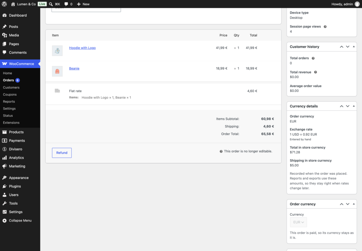Click the Collapse Menu arrow icon
Screen dimensions: 362x251
point(5,221)
